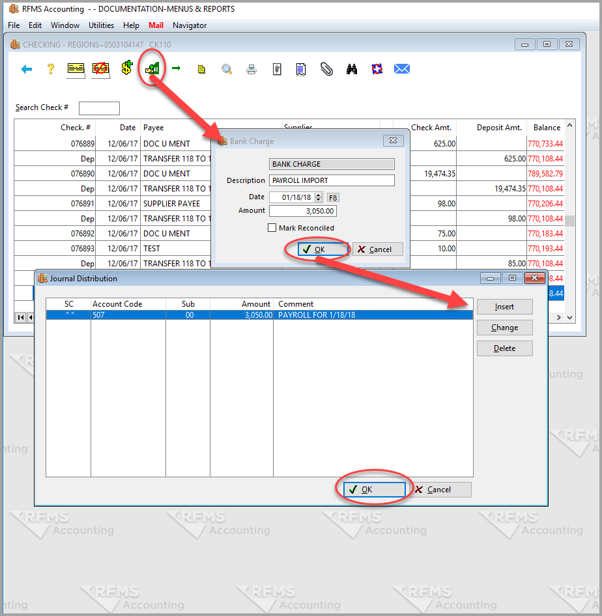Click the void check icon
Screen dimensions: 602x616
[100, 69]
